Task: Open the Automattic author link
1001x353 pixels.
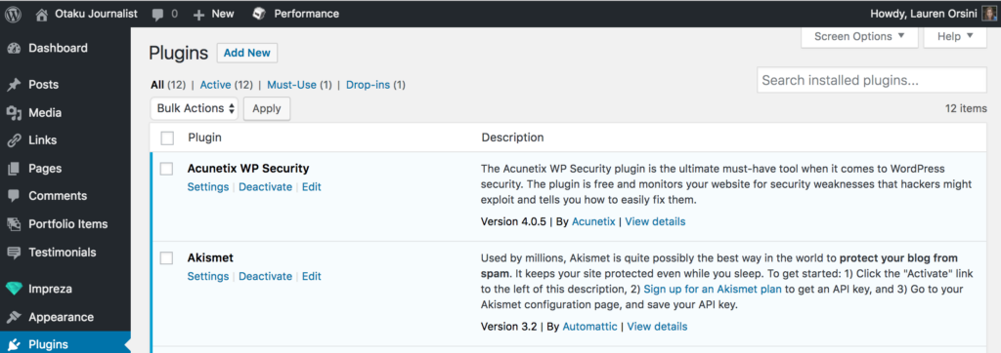Action: pos(589,327)
